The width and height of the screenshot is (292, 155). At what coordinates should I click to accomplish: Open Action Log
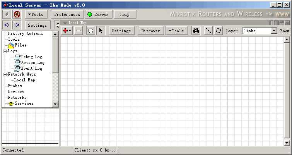(33, 62)
